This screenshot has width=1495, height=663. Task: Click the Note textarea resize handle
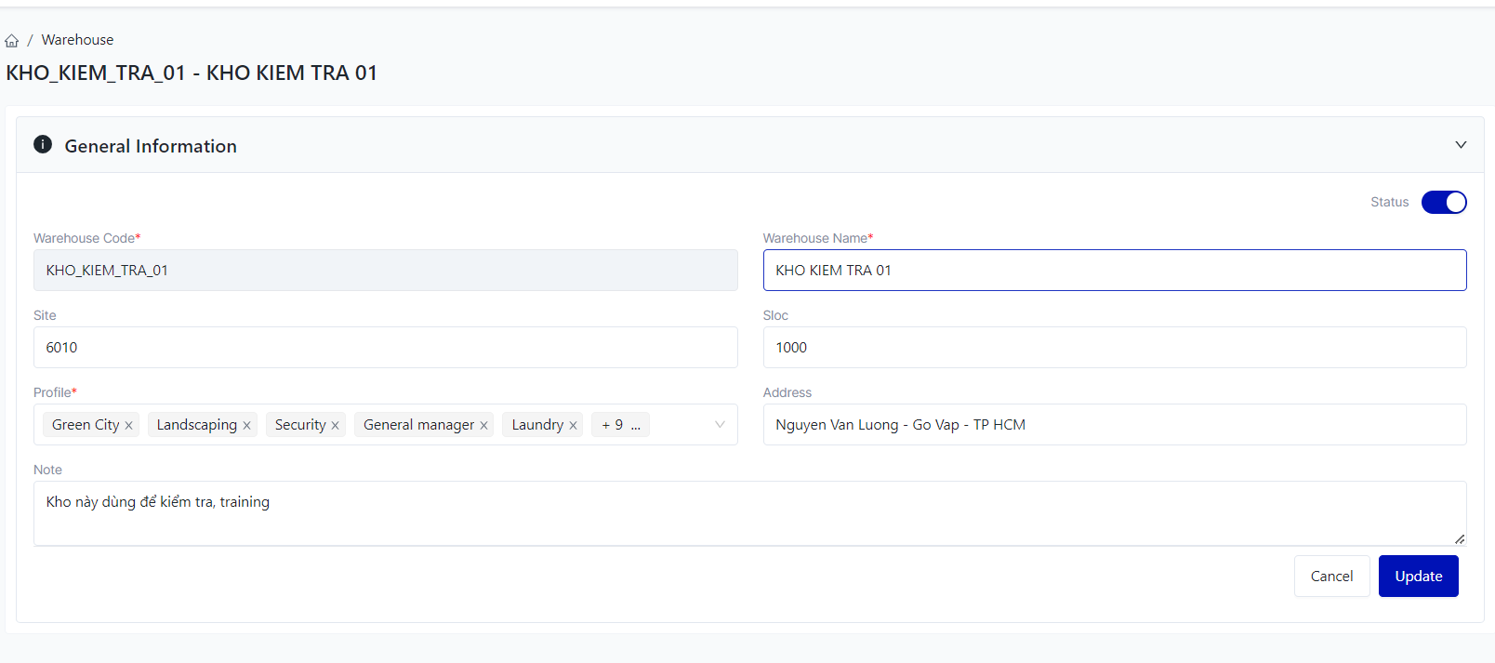tap(1460, 539)
